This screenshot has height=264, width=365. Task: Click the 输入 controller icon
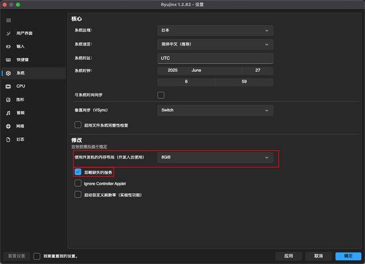[9, 47]
